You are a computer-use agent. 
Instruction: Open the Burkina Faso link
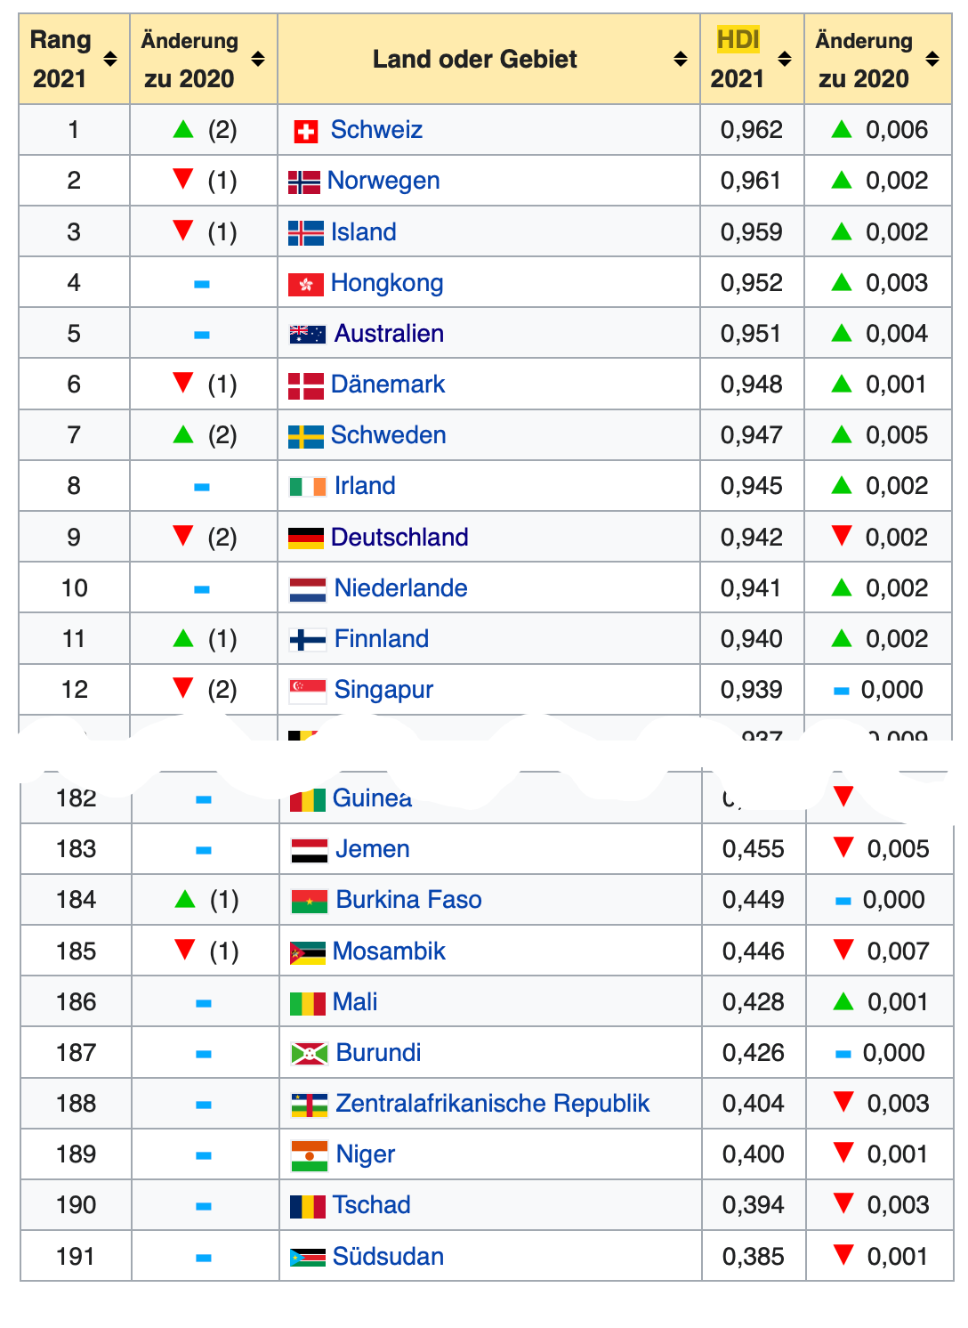pyautogui.click(x=408, y=900)
